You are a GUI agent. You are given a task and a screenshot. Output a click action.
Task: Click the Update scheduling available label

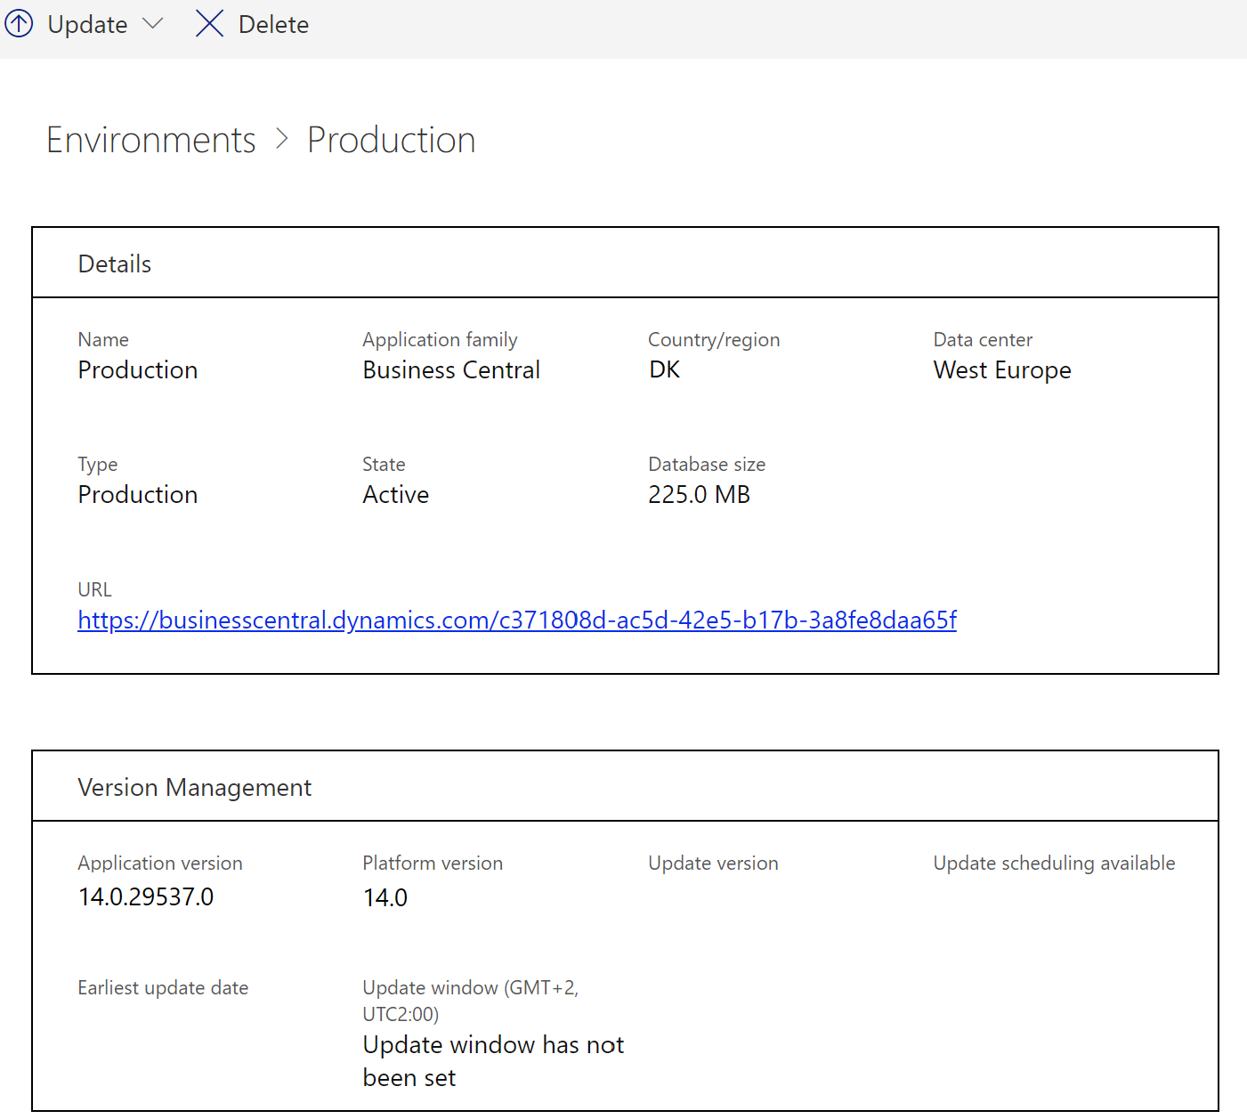coord(1054,864)
